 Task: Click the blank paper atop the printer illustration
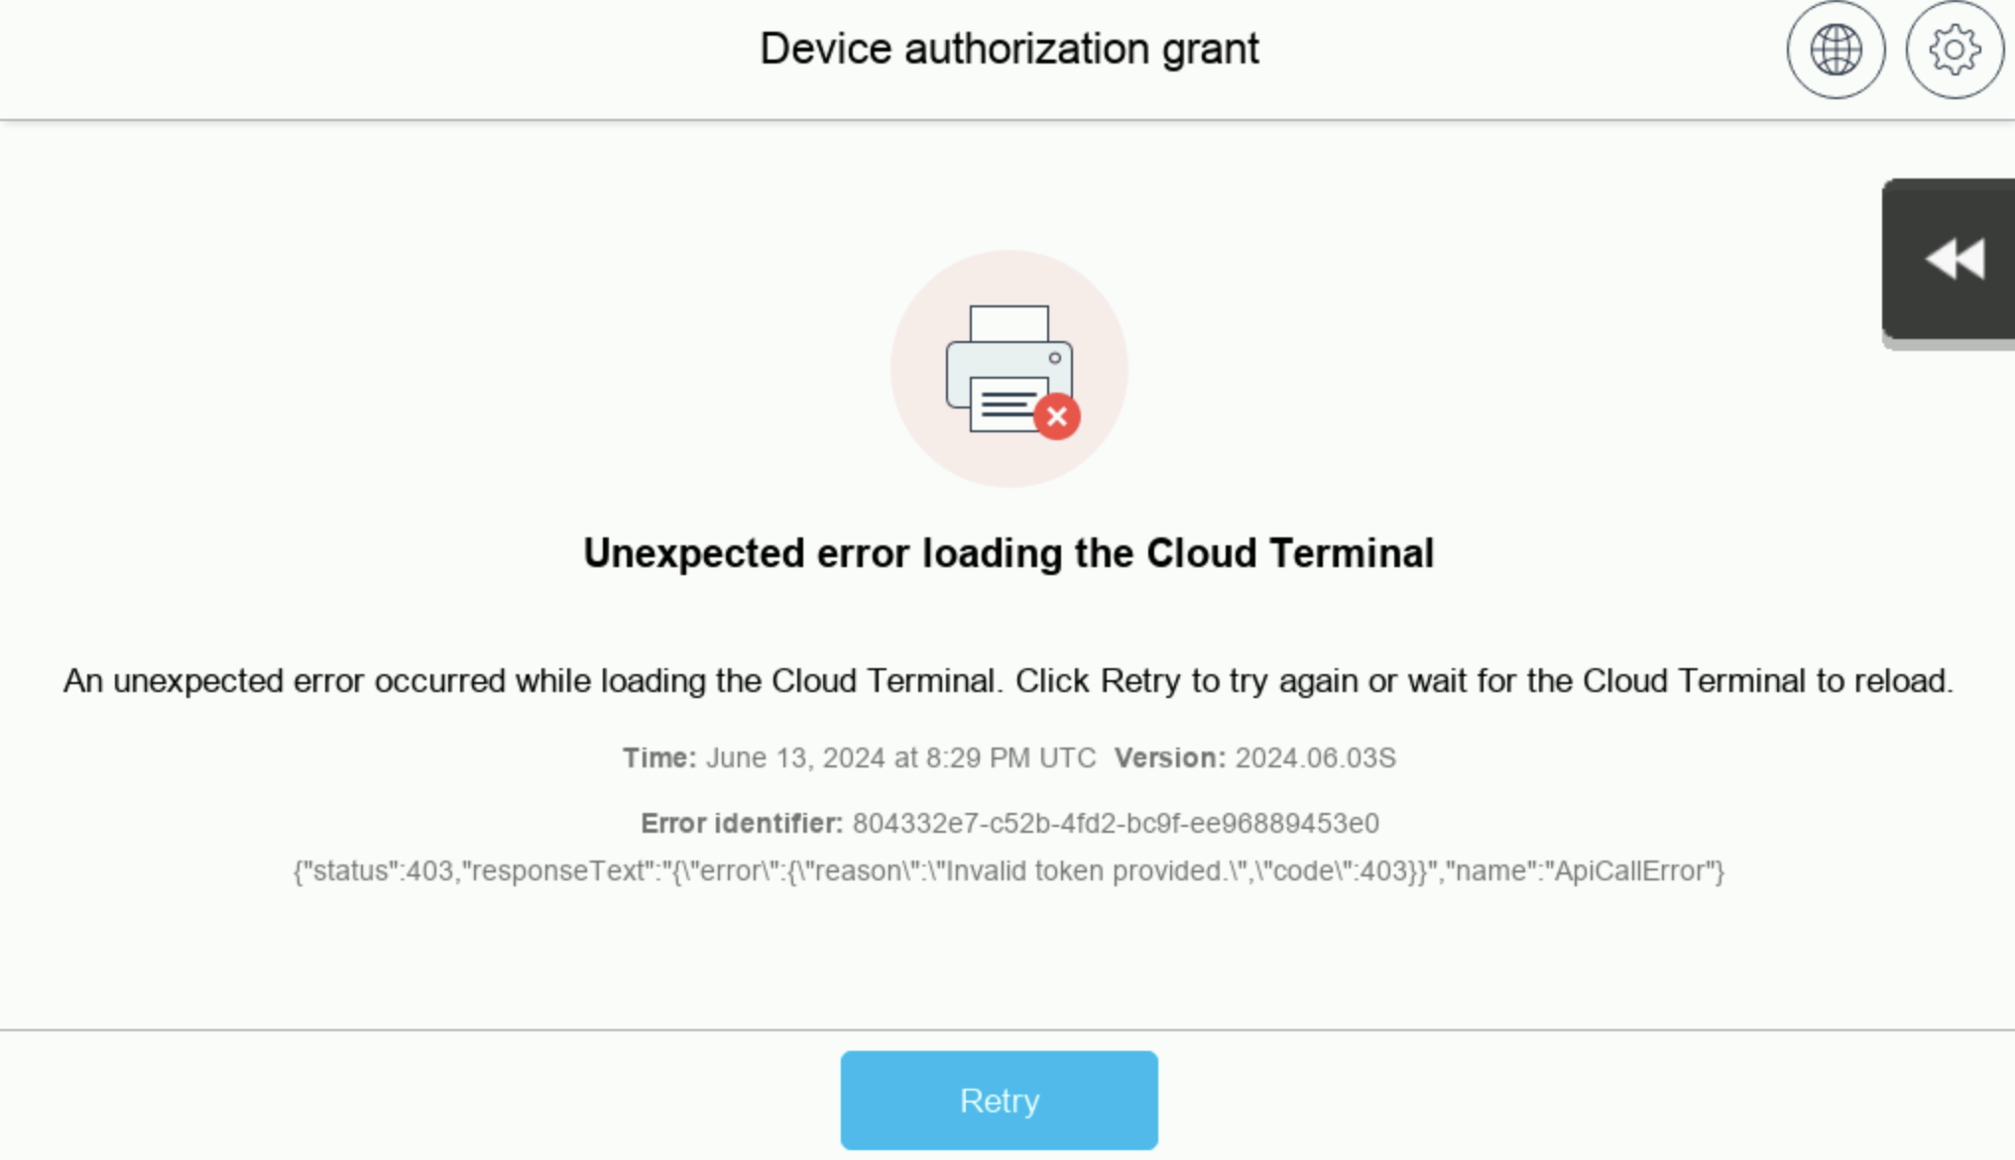coord(1008,323)
